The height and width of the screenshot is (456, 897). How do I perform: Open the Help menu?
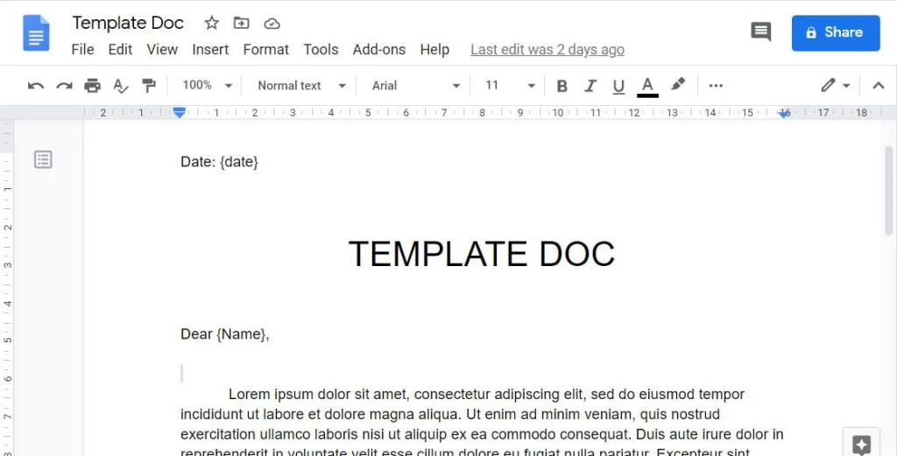[x=434, y=50]
